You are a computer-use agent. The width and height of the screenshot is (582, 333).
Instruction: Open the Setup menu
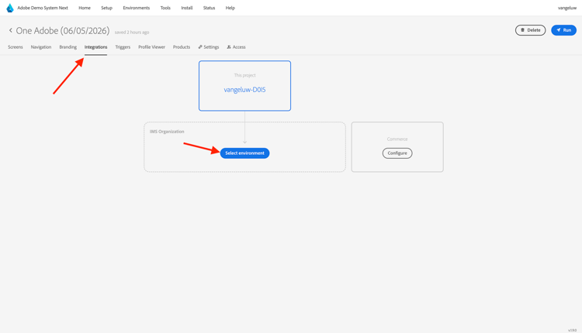coord(106,8)
